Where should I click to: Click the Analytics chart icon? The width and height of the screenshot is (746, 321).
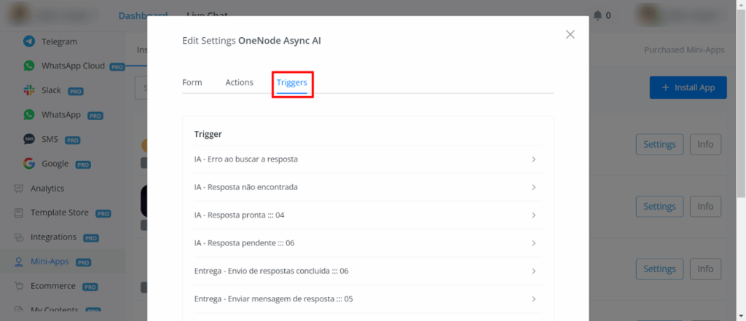(19, 189)
